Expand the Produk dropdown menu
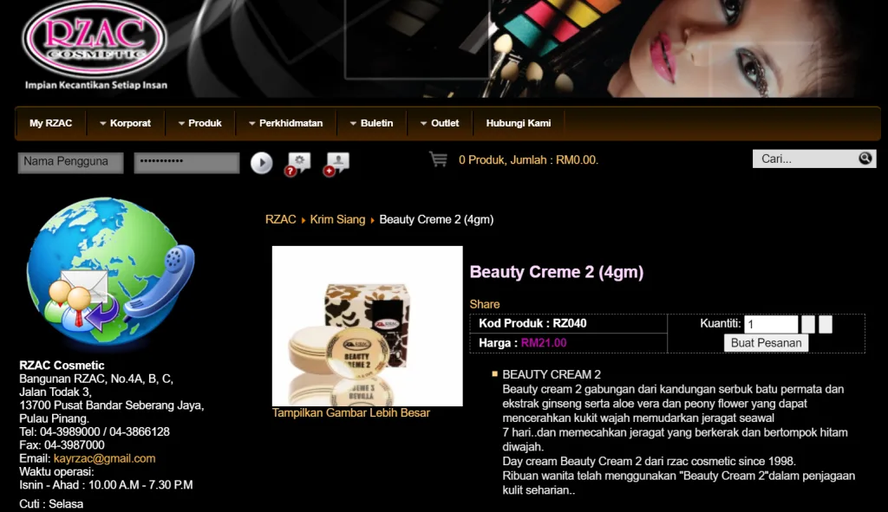Screen dimensions: 888x512 200,123
